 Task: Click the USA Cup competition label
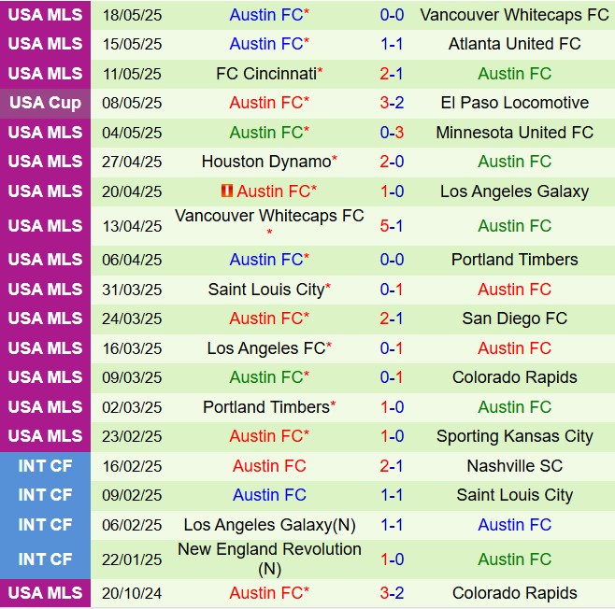pyautogui.click(x=45, y=103)
